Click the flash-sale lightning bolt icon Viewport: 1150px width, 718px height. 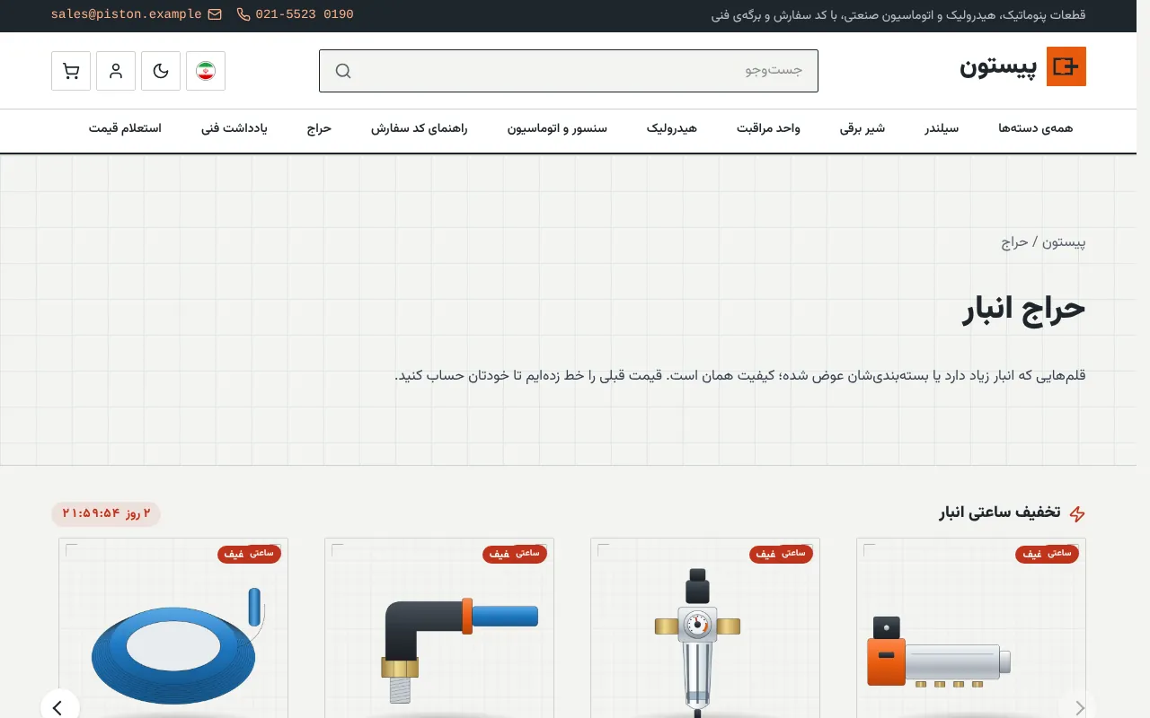click(1077, 513)
